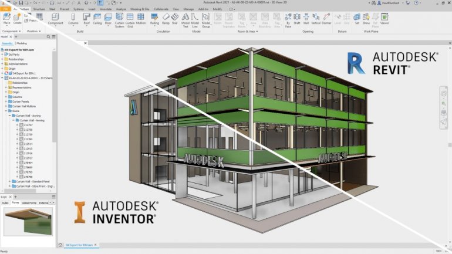Screen dimensions: 452x254
Task: Switch to the Annotate ribbon tab
Action: coord(106,9)
